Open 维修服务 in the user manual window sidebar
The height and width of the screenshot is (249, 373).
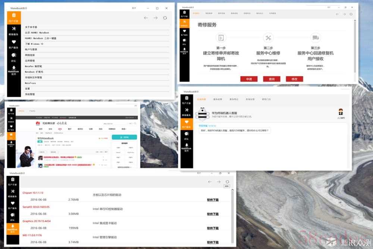[x=14, y=31]
